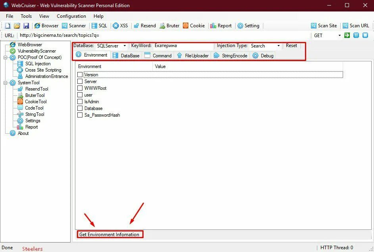
Task: Select AdministrationEntrance tree node
Action: click(46, 76)
